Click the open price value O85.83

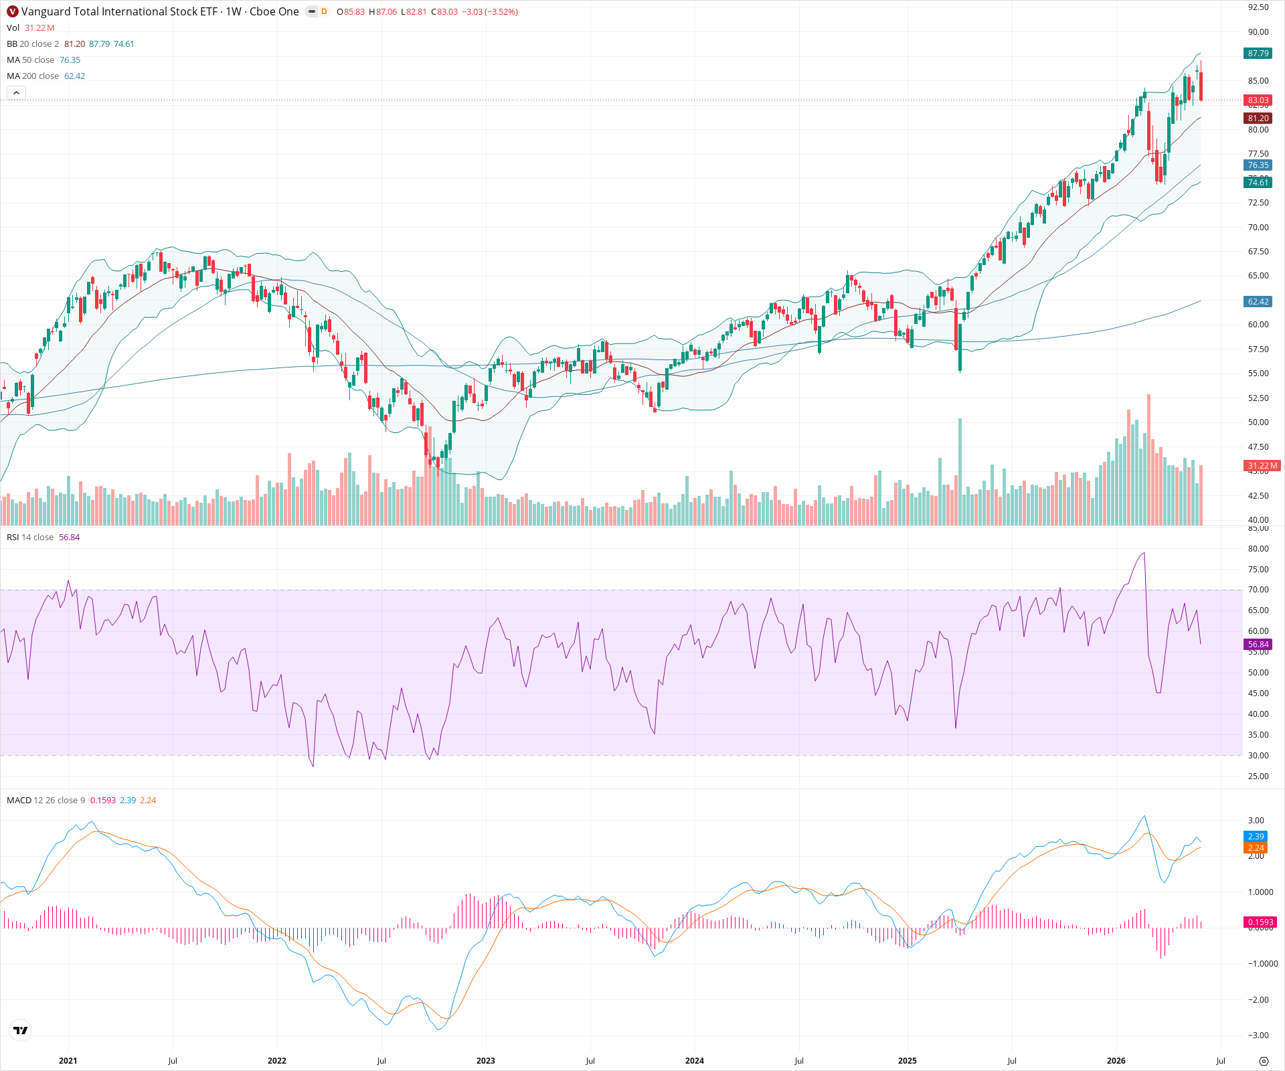point(351,12)
